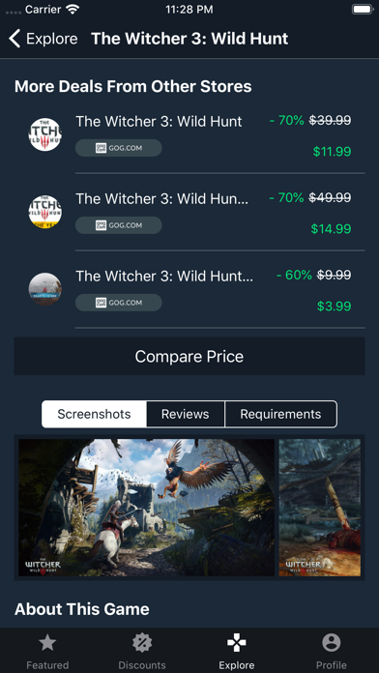Tap the first Witcher 3 round logo
Image resolution: width=379 pixels, height=673 pixels.
click(x=45, y=134)
